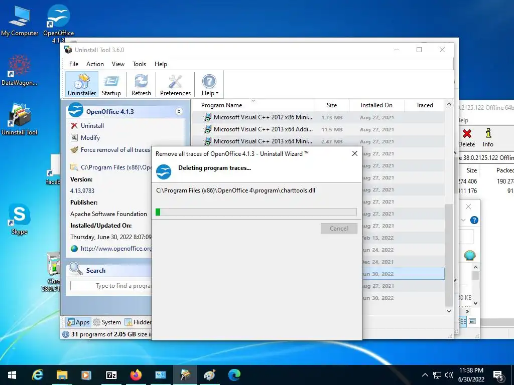
Task: Click Info icon in background archive window
Action: pos(488,138)
